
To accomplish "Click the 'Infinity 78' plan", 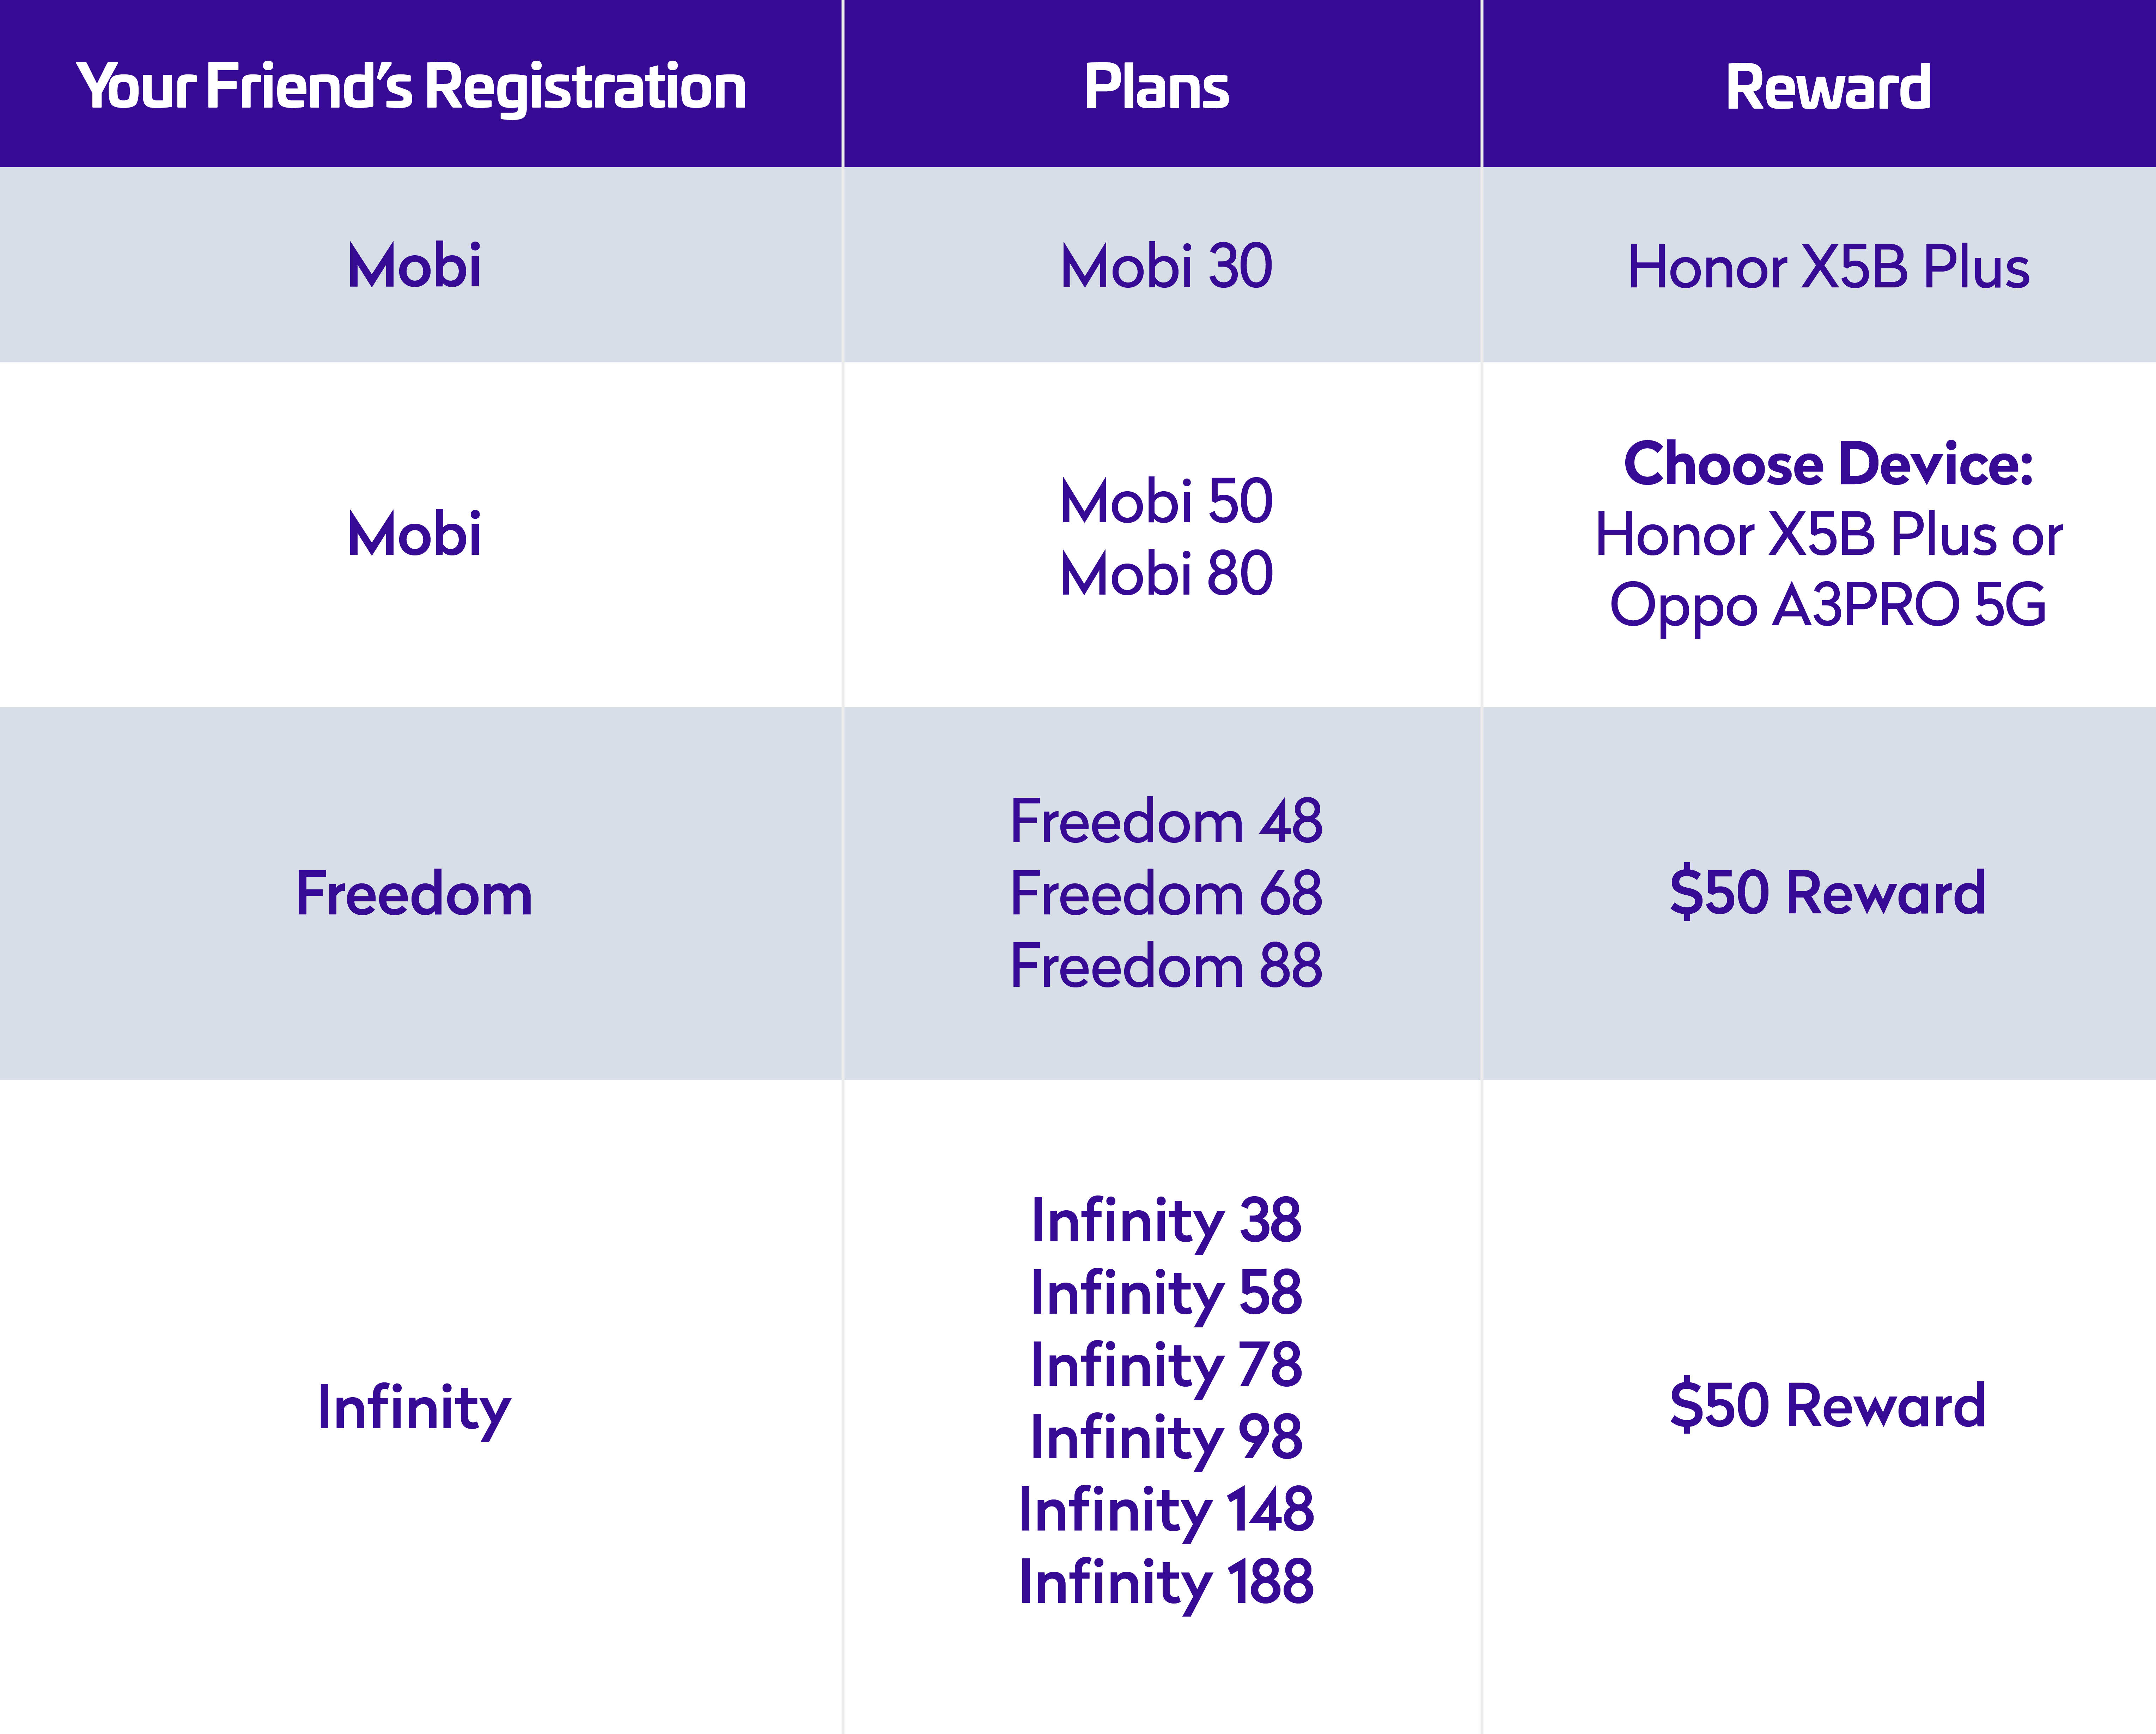I will click(1166, 1366).
